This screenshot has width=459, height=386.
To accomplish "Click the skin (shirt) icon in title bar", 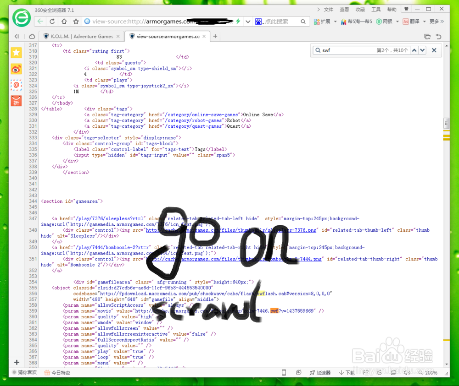I will [x=406, y=9].
